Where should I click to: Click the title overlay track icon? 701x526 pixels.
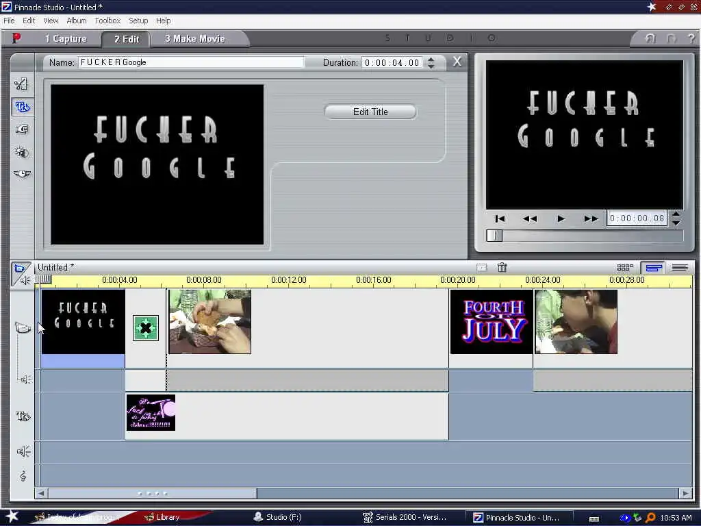(x=23, y=416)
